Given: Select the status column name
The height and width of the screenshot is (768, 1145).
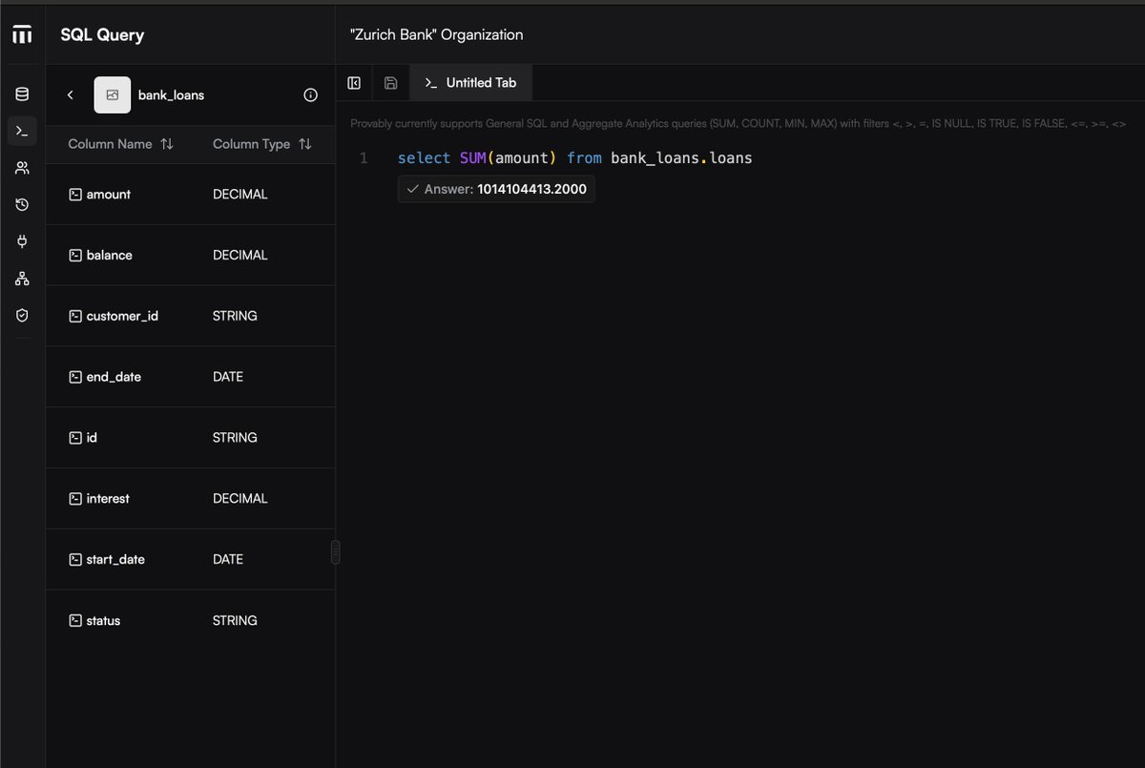Looking at the screenshot, I should tap(103, 620).
